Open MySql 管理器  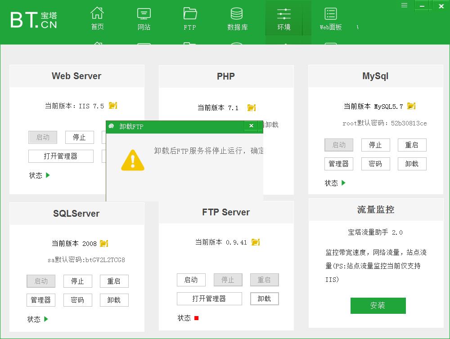(339, 164)
